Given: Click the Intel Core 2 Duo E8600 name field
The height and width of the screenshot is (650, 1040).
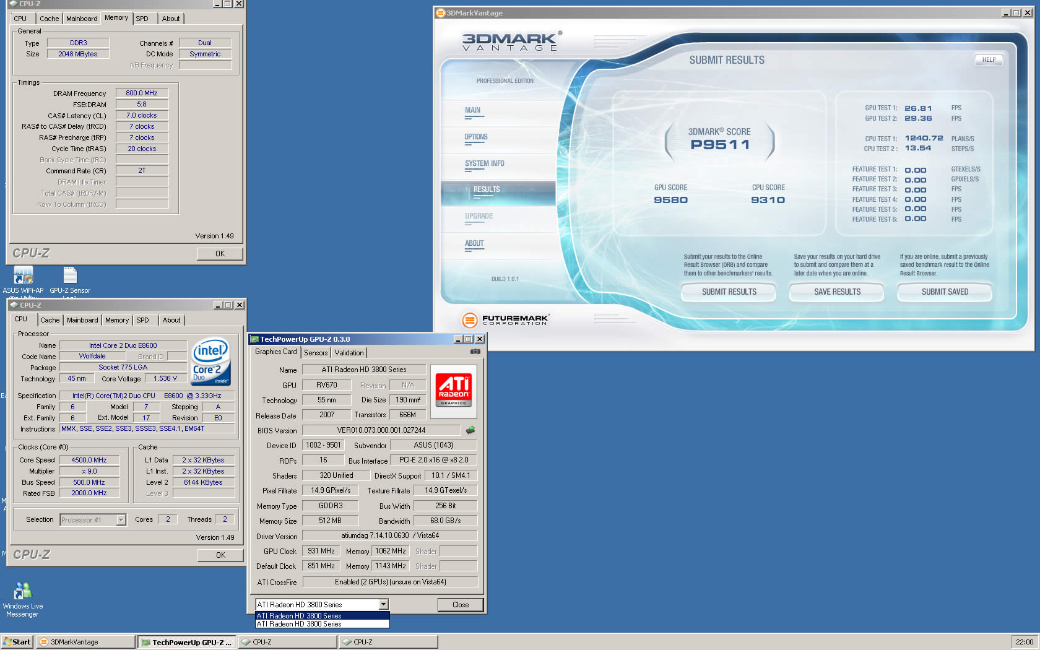Looking at the screenshot, I should coord(123,345).
